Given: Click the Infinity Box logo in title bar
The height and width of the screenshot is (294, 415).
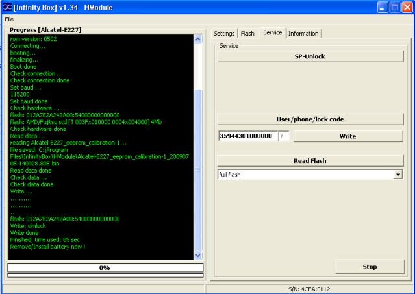Looking at the screenshot, I should click(x=7, y=7).
